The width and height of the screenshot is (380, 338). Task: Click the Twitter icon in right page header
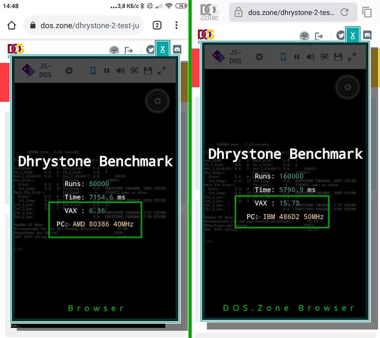(341, 36)
